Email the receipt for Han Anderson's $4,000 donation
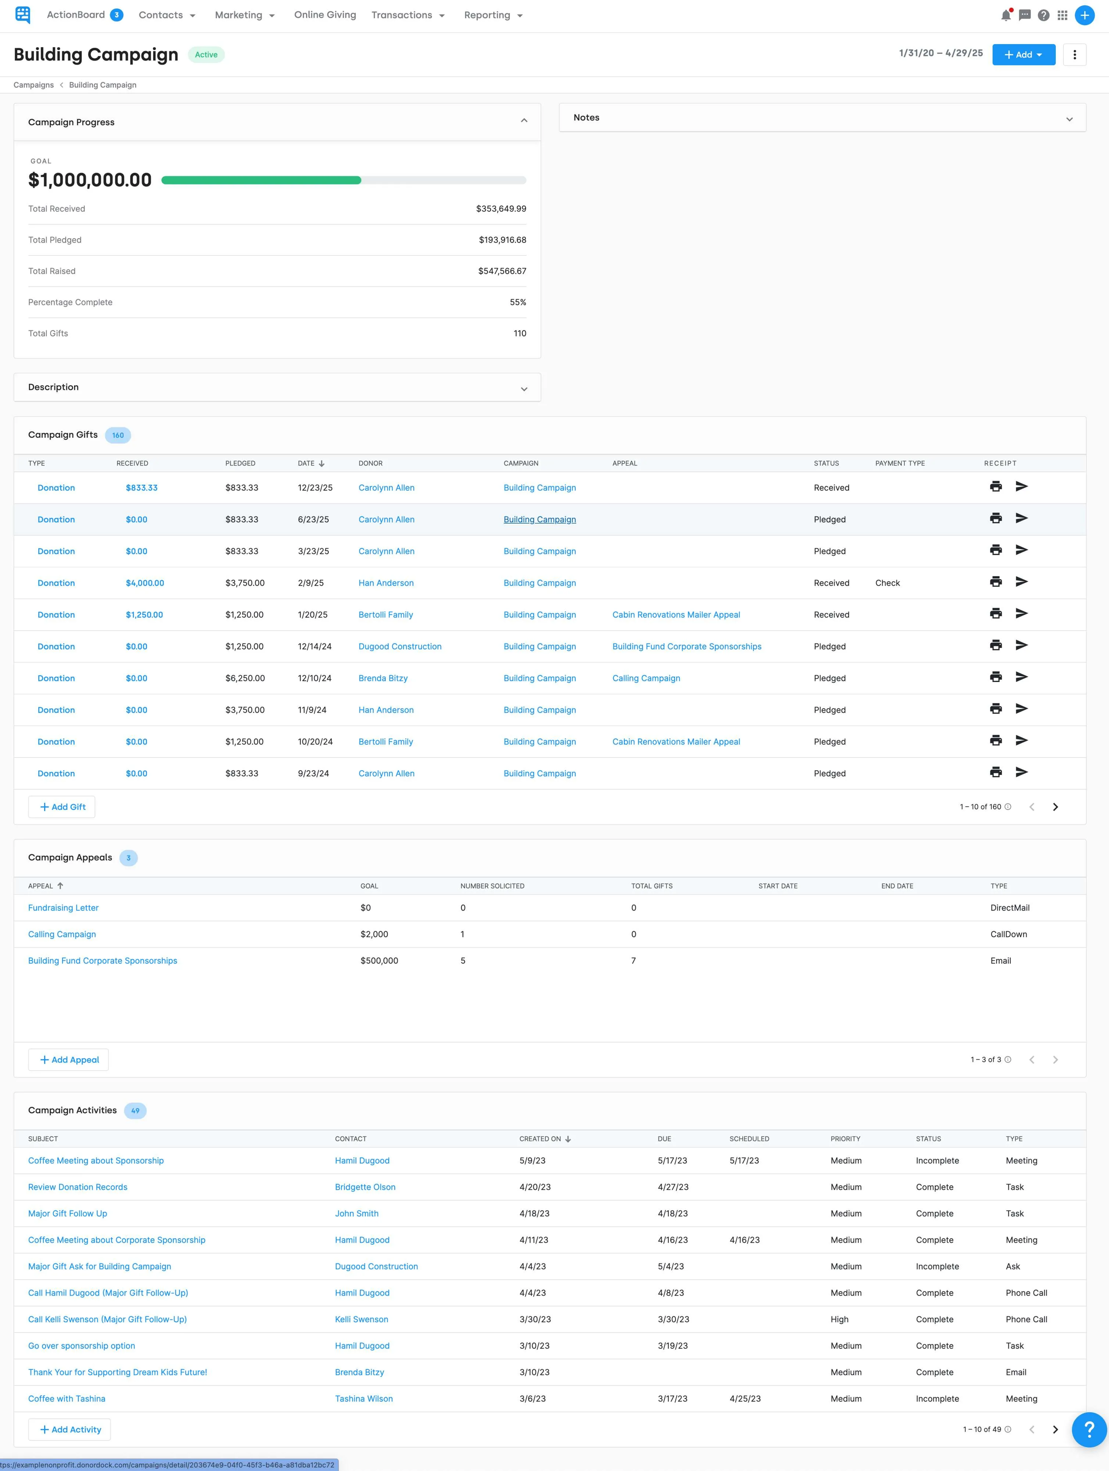Viewport: 1109px width, 1471px height. (x=1022, y=582)
